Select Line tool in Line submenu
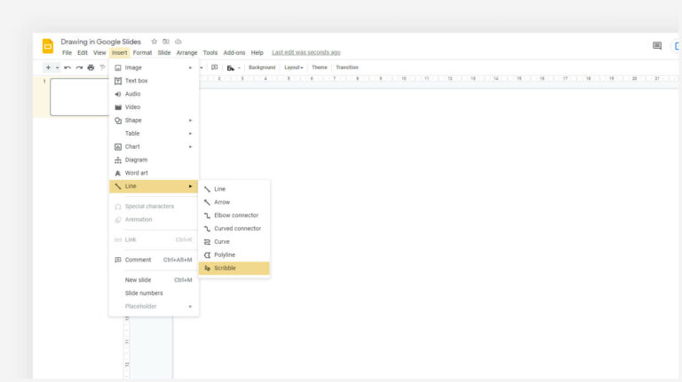 [234, 189]
